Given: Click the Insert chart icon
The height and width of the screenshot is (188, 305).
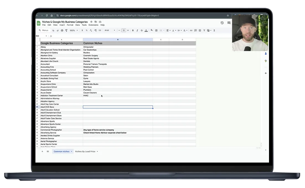Looking at the screenshot, I should (x=200, y=30).
